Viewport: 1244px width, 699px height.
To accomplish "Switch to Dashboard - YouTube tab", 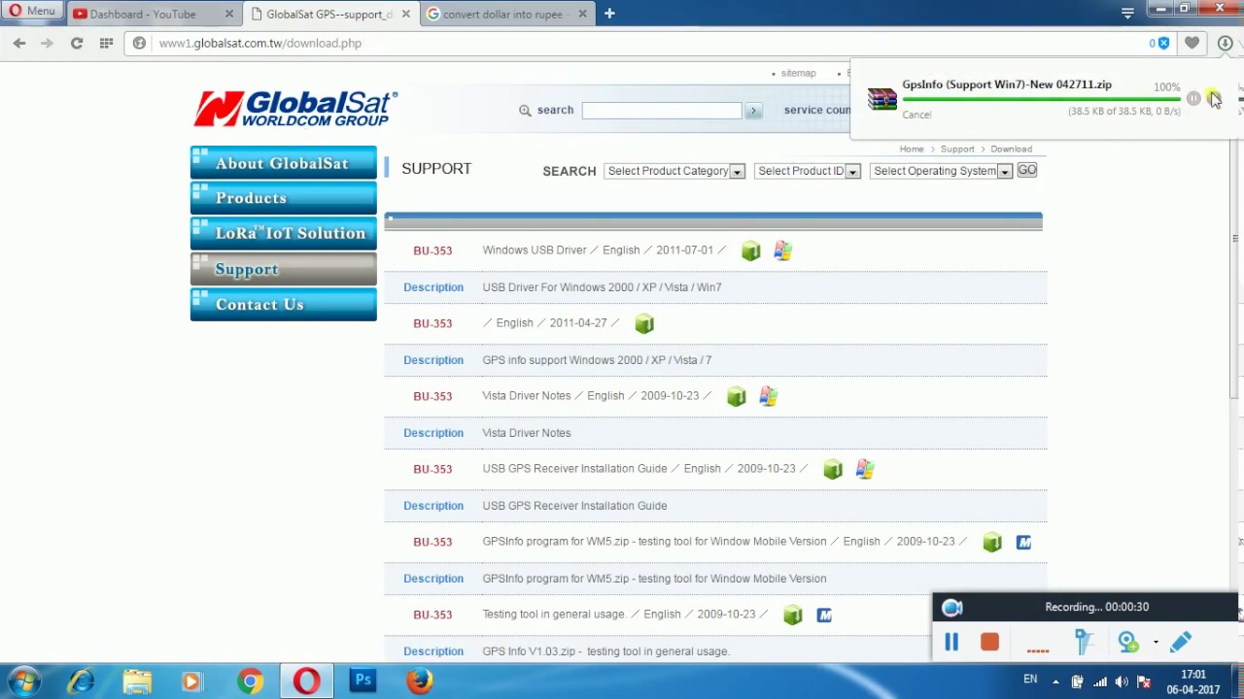I will click(143, 14).
